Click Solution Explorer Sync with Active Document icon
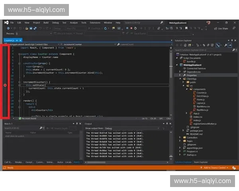This screenshot has width=239, height=191. (204, 45)
